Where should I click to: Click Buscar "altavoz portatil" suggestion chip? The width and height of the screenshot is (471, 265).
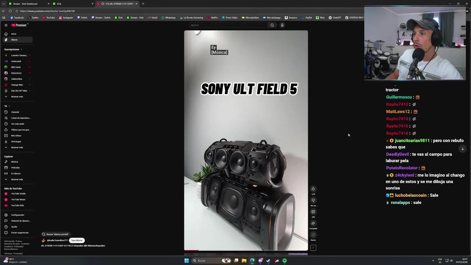(x=56, y=234)
